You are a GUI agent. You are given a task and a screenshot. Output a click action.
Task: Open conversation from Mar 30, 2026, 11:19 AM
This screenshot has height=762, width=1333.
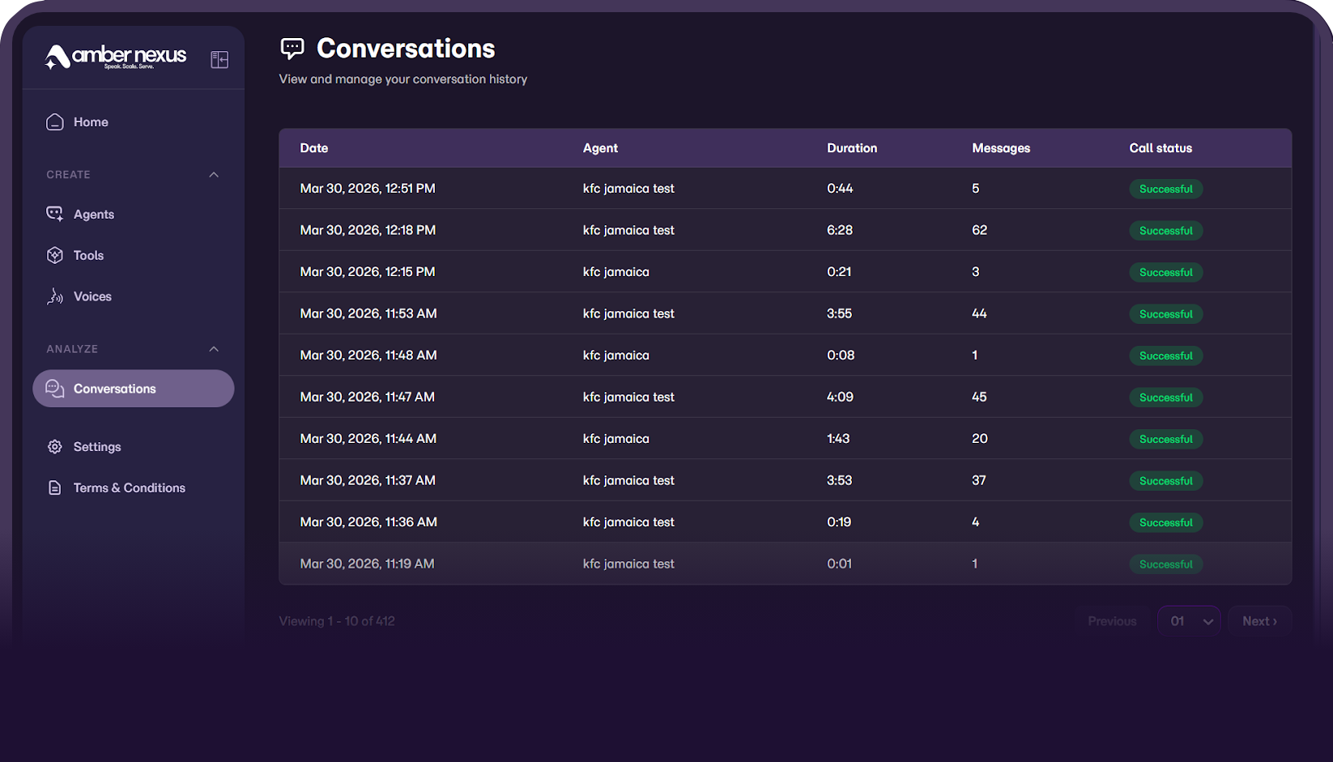click(786, 564)
